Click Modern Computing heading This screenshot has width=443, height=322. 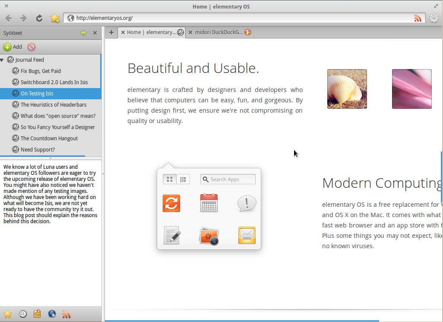point(382,183)
